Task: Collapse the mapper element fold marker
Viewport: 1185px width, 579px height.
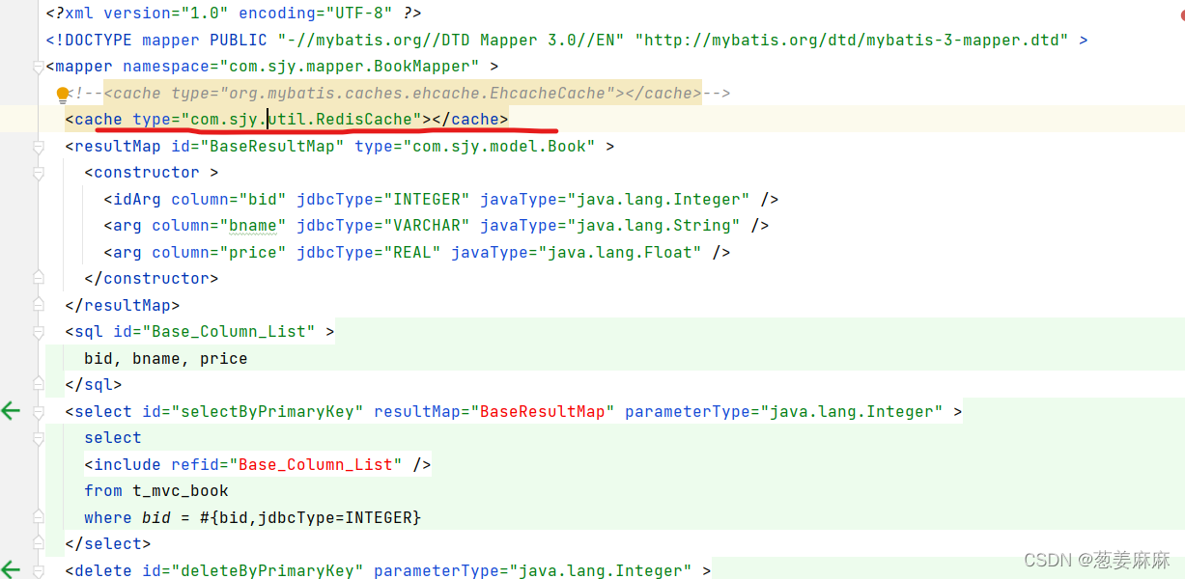Action: pyautogui.click(x=39, y=67)
